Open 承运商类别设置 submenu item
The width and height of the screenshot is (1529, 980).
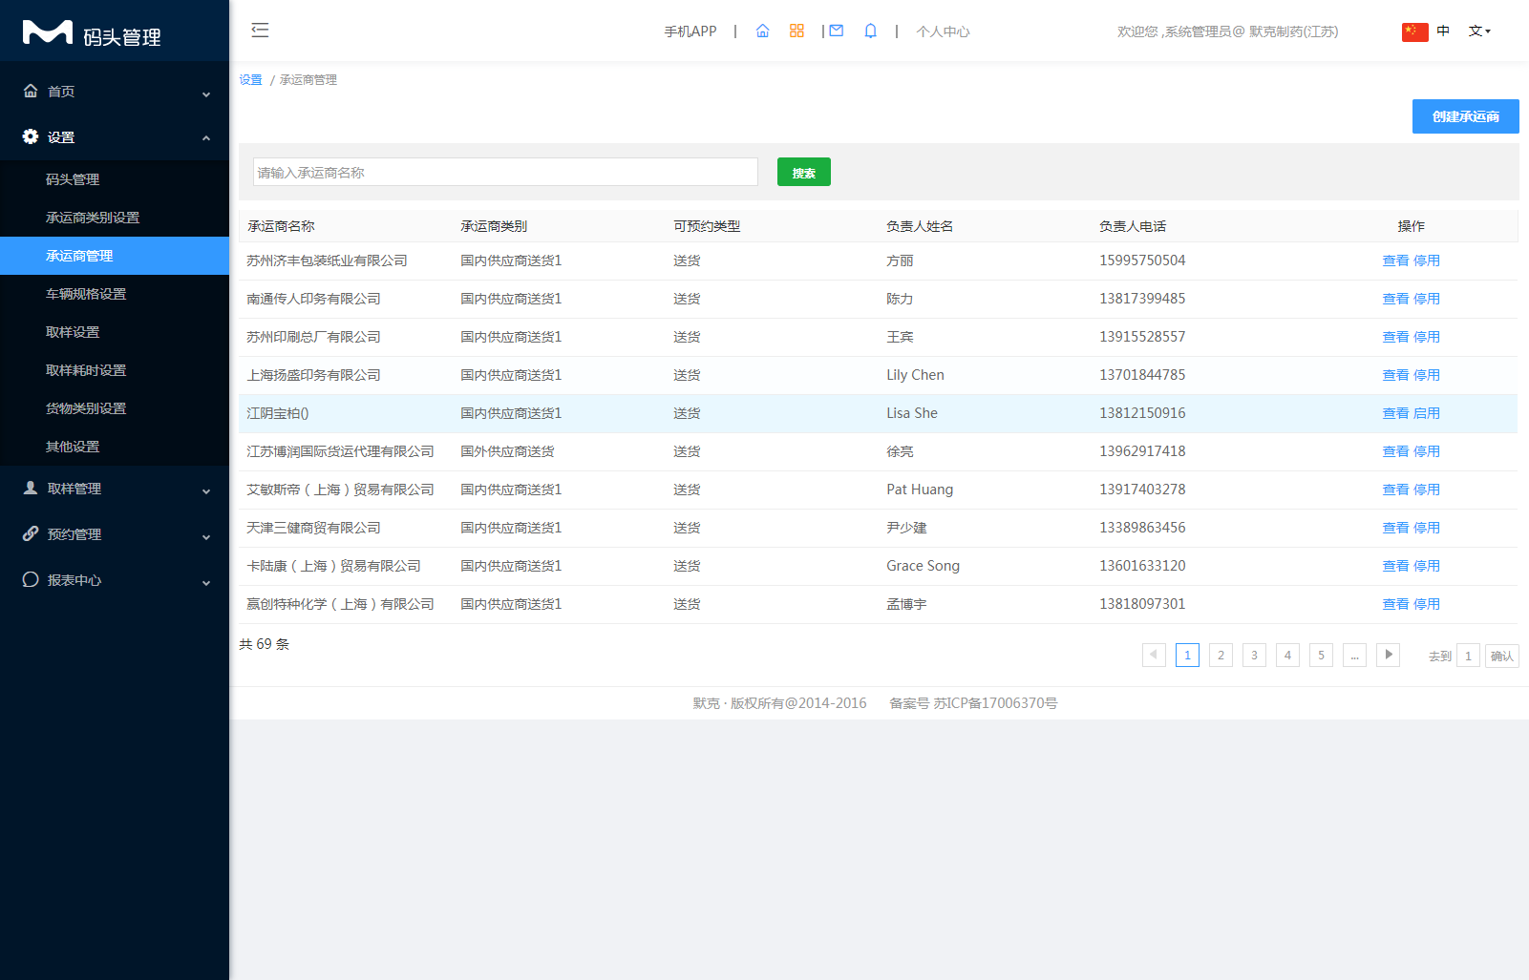115,218
